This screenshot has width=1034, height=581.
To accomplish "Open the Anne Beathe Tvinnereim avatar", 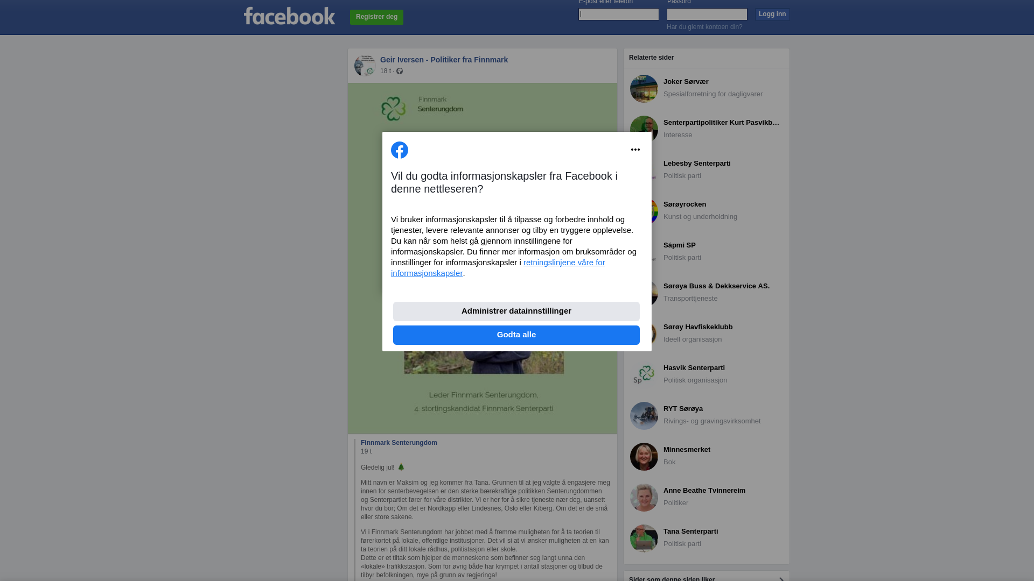I will (644, 498).
